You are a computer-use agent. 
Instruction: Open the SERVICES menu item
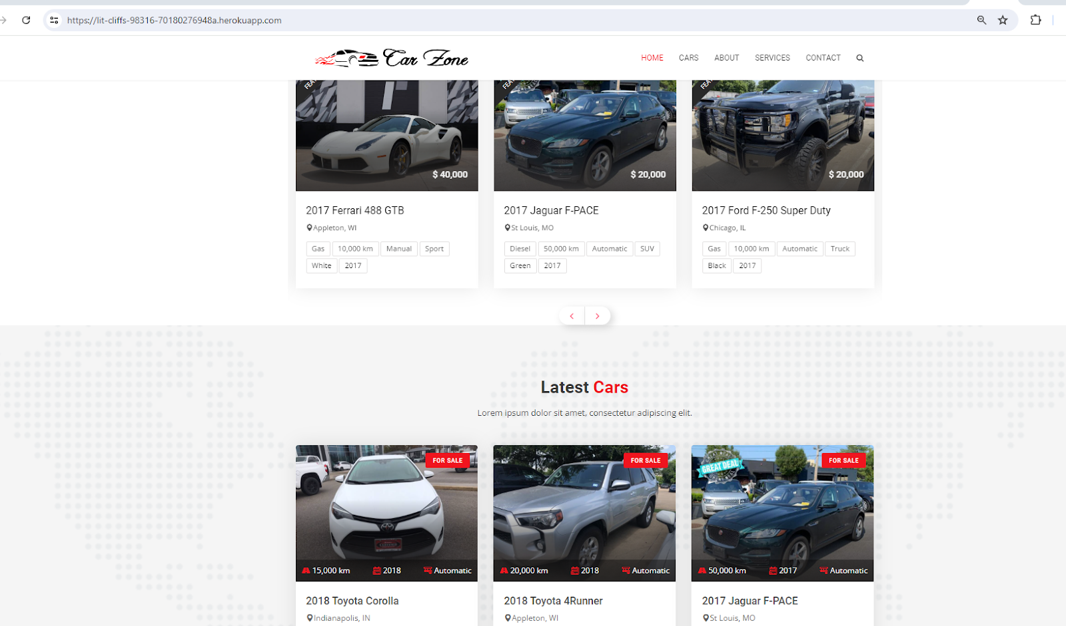click(772, 58)
